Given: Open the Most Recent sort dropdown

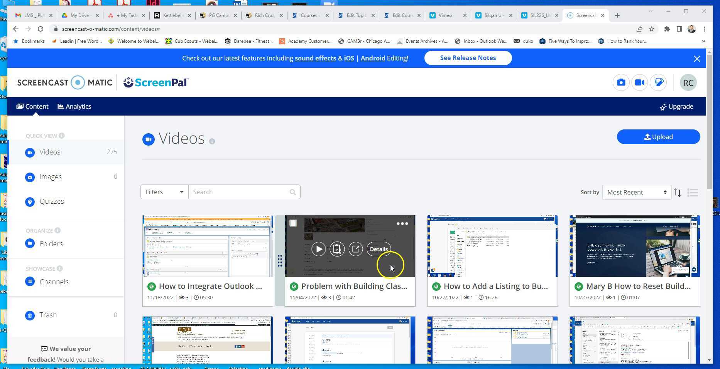Looking at the screenshot, I should pyautogui.click(x=636, y=192).
